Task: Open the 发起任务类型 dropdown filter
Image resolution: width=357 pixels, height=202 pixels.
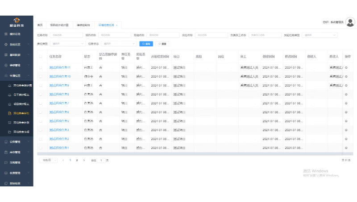Action: [x=320, y=35]
